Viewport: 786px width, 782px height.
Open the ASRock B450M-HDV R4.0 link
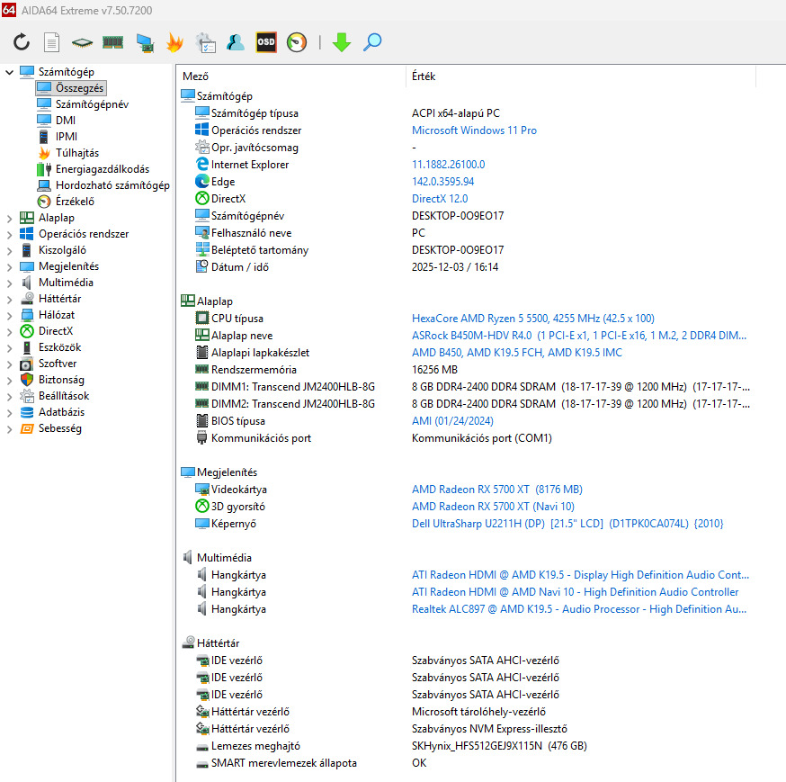(579, 336)
